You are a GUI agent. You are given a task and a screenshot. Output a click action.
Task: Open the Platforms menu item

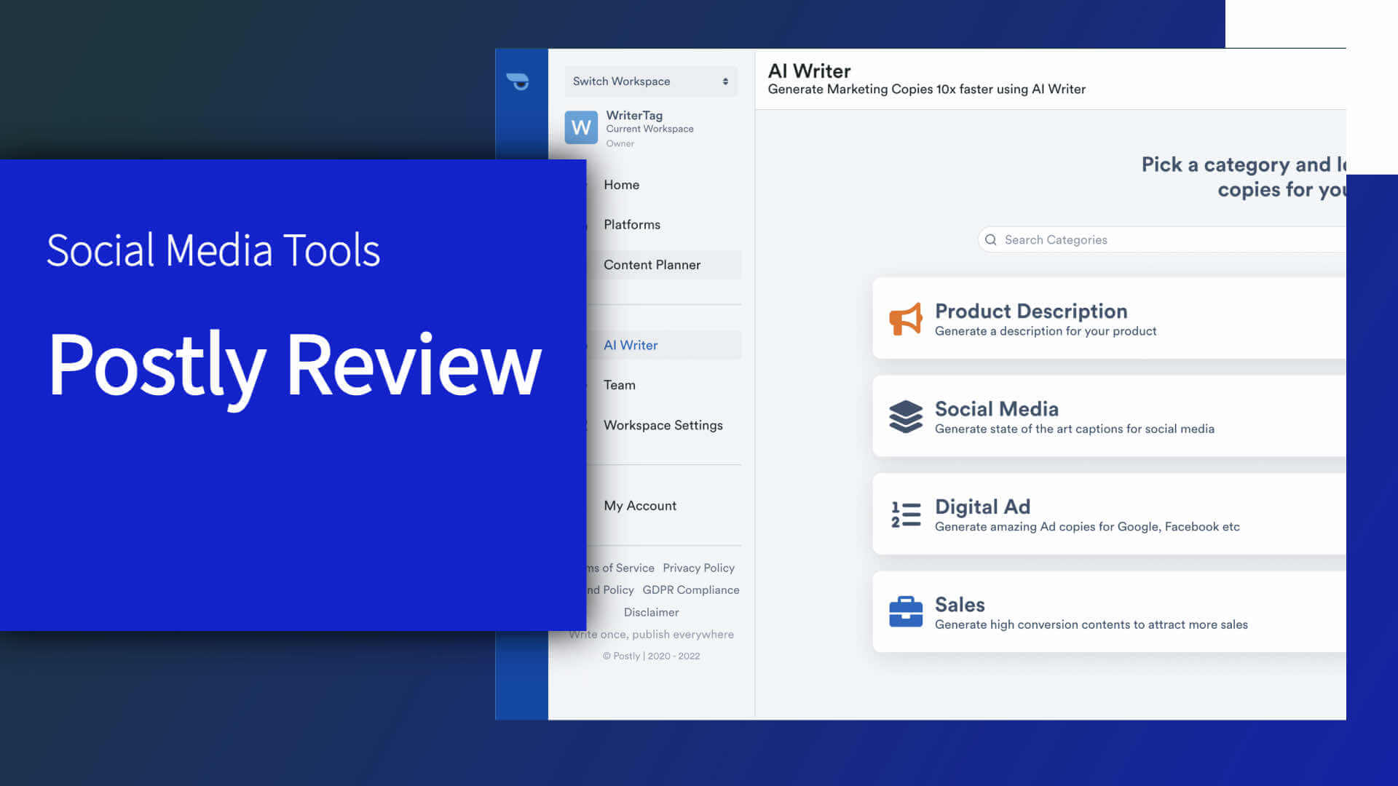[631, 225]
